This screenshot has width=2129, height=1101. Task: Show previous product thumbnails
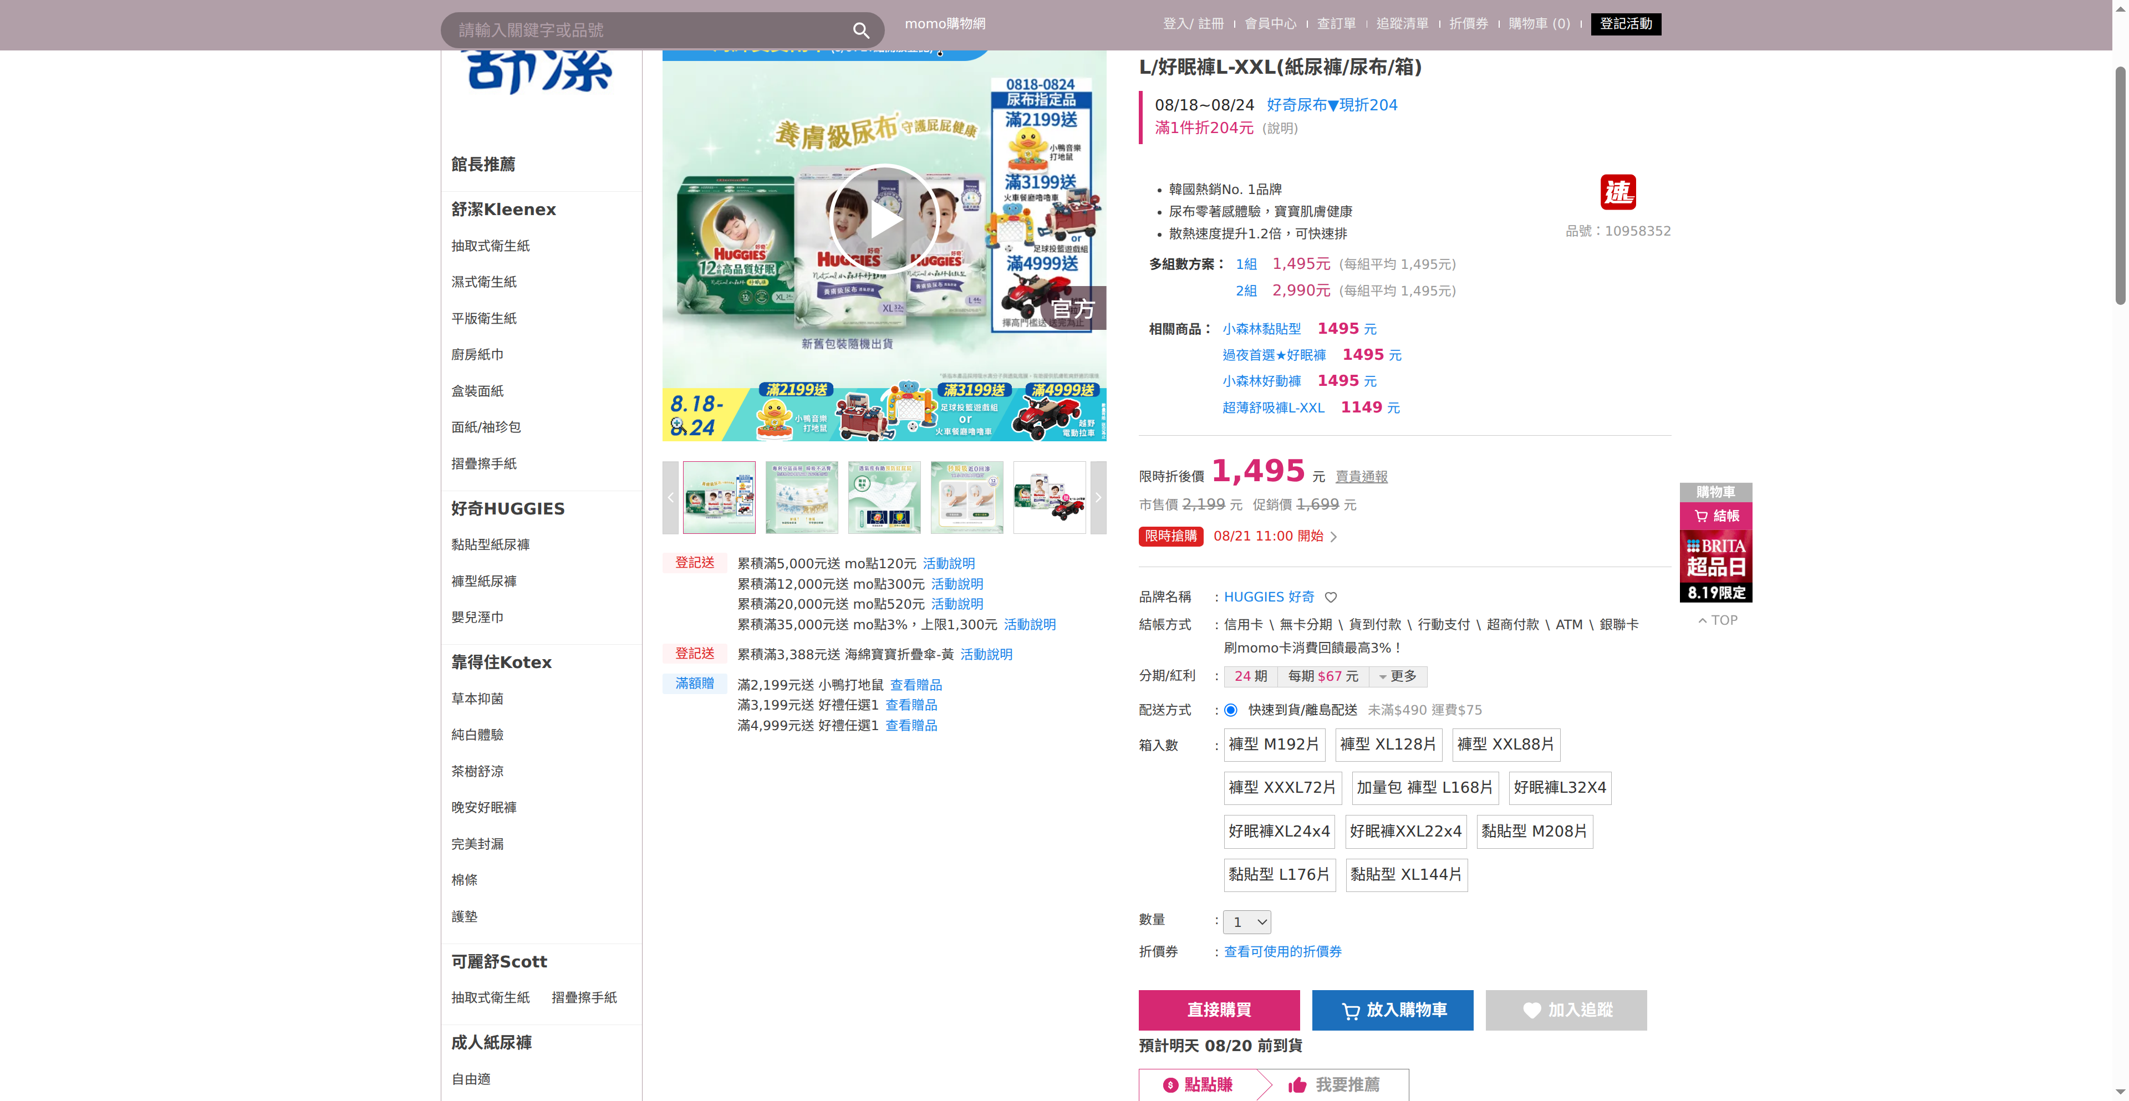670,498
